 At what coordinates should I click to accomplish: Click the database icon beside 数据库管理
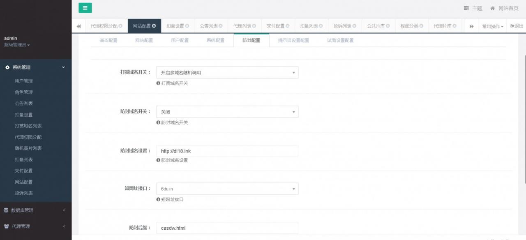point(5,210)
